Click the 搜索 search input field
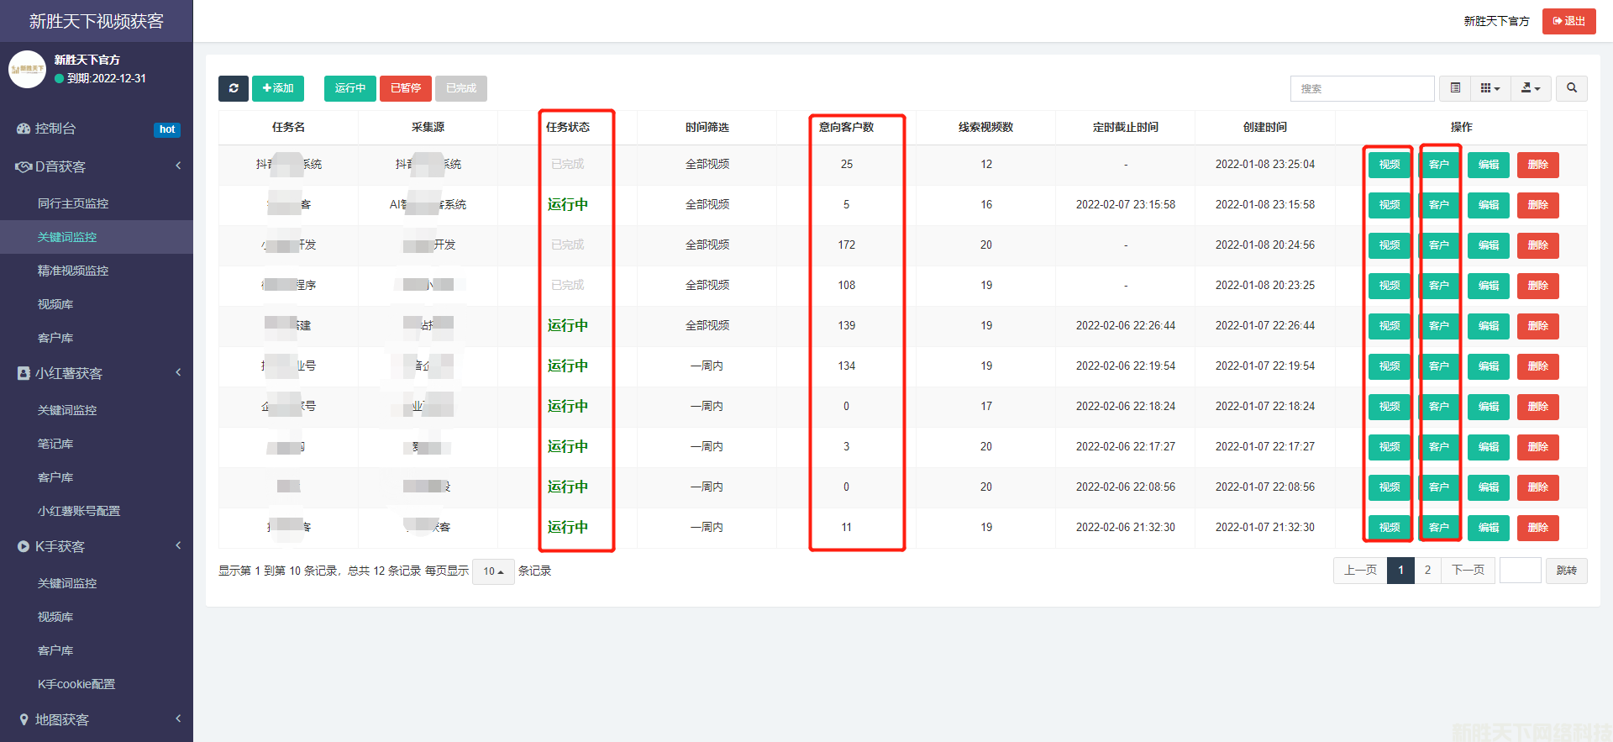 click(x=1362, y=88)
